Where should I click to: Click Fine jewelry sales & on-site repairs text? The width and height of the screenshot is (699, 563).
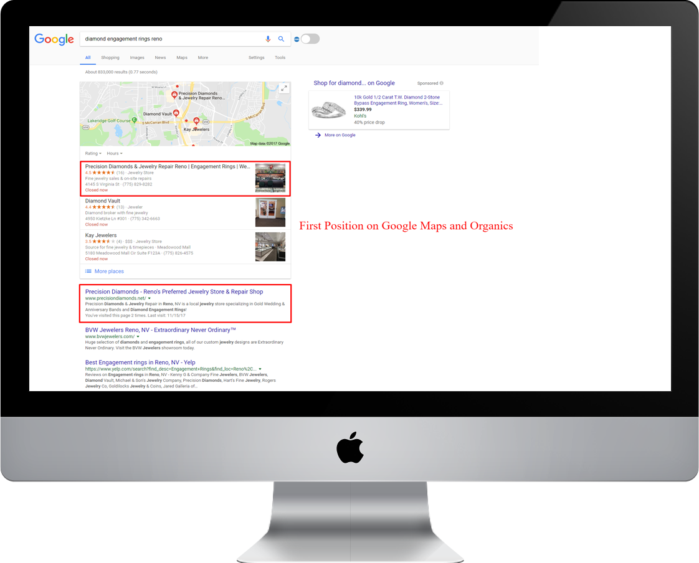pyautogui.click(x=118, y=178)
